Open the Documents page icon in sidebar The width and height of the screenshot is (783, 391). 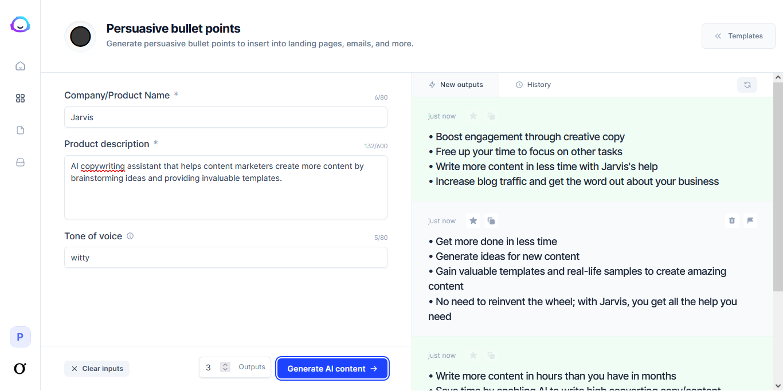20,131
